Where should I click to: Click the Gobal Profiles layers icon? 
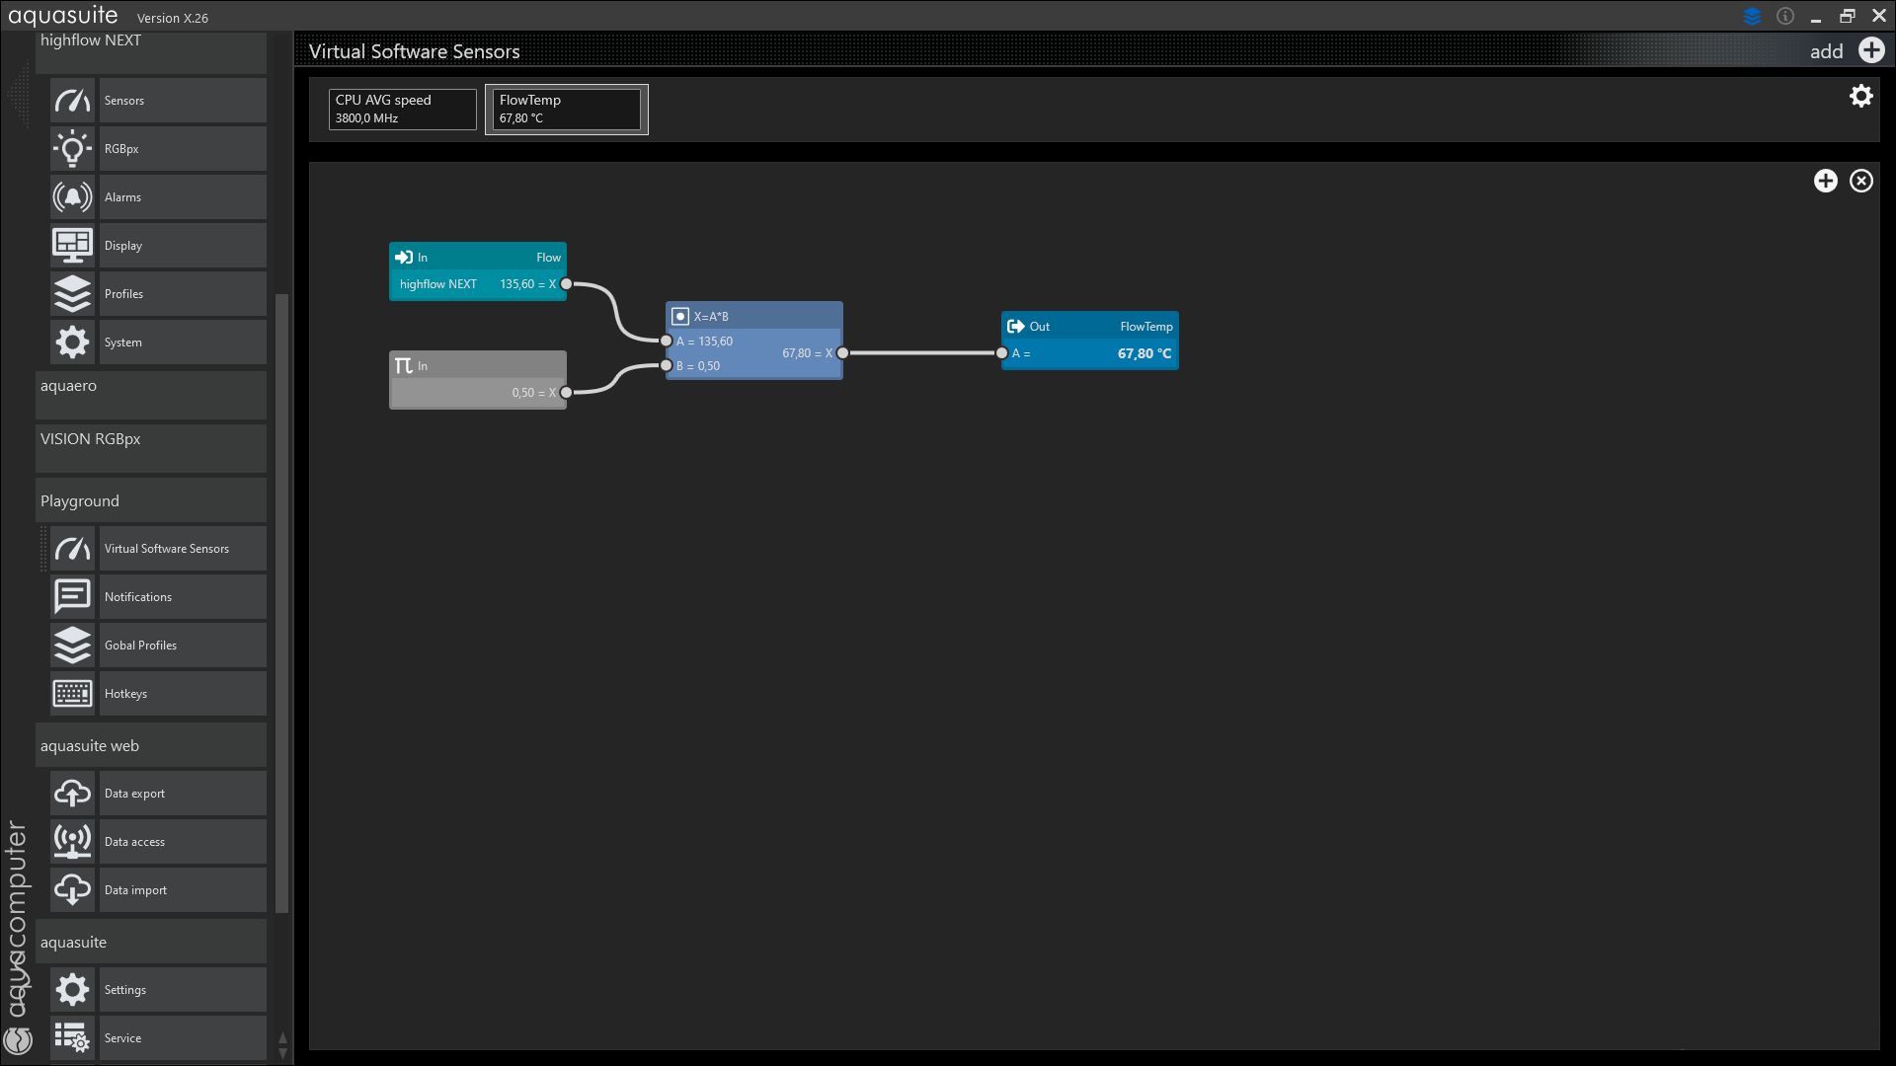click(x=72, y=646)
